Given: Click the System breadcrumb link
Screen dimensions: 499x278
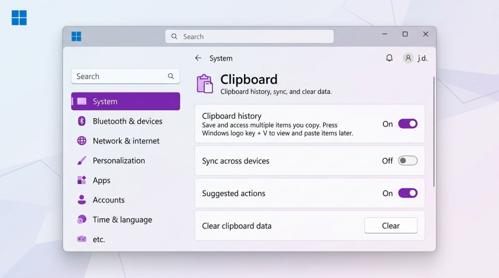Looking at the screenshot, I should [x=221, y=58].
